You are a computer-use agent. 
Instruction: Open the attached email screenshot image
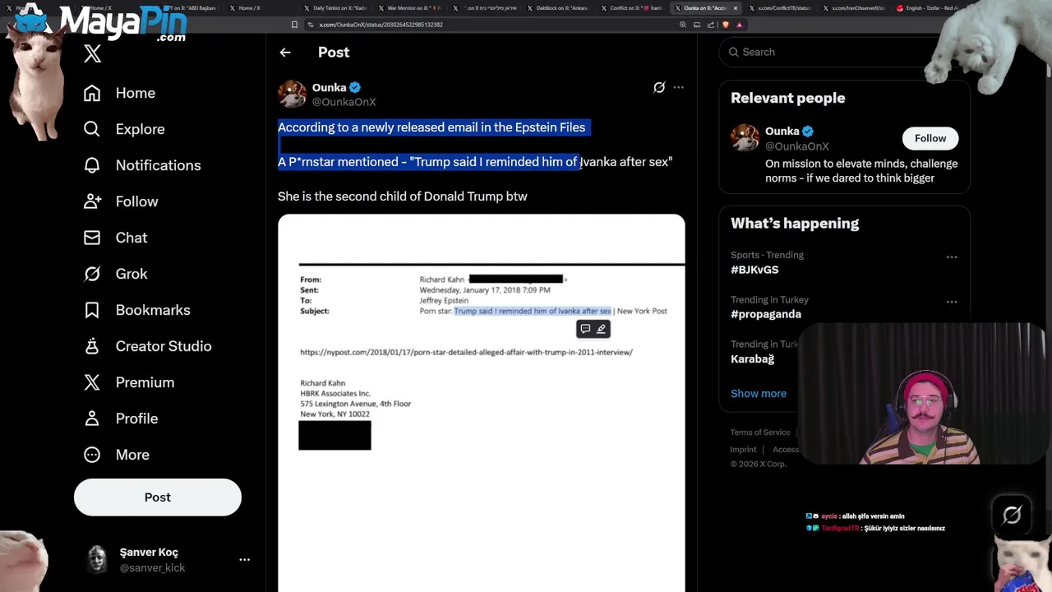(481, 403)
